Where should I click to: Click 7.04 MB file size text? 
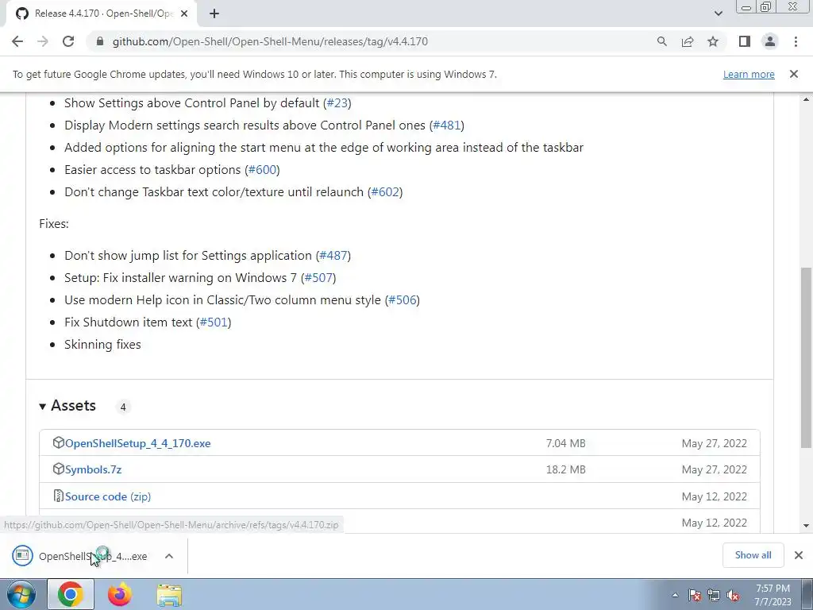tap(565, 443)
